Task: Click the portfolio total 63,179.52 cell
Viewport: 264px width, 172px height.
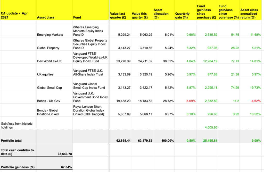Action: tap(142, 137)
